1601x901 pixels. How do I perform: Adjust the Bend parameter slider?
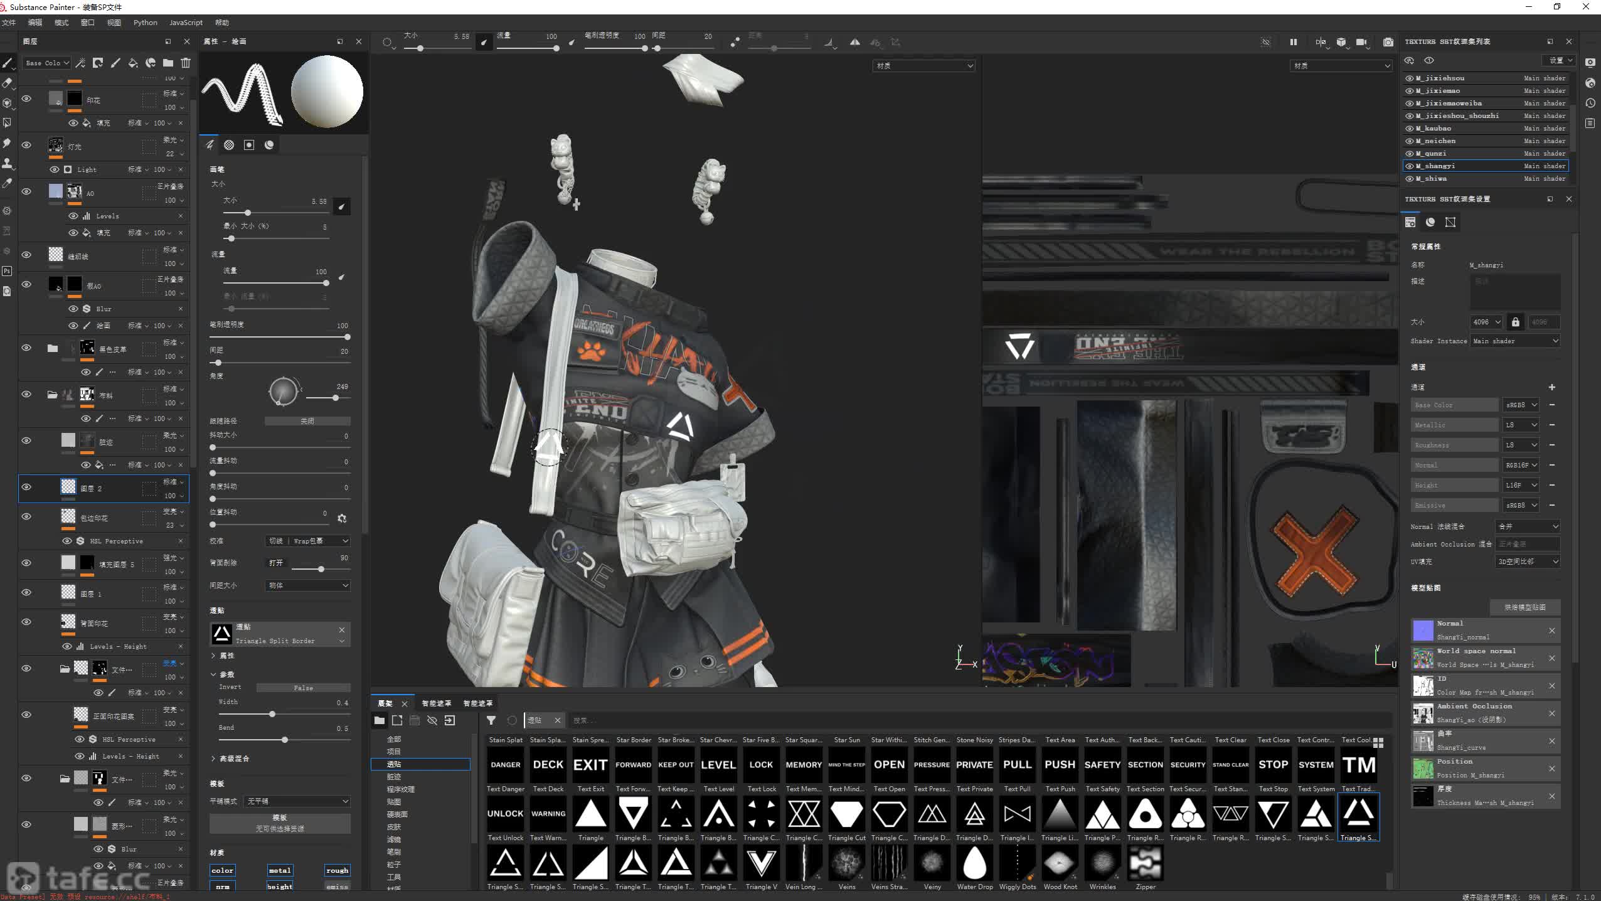tap(284, 740)
